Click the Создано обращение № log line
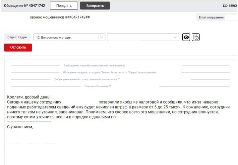Screen dimensions: 238x165 (x=98, y=86)
